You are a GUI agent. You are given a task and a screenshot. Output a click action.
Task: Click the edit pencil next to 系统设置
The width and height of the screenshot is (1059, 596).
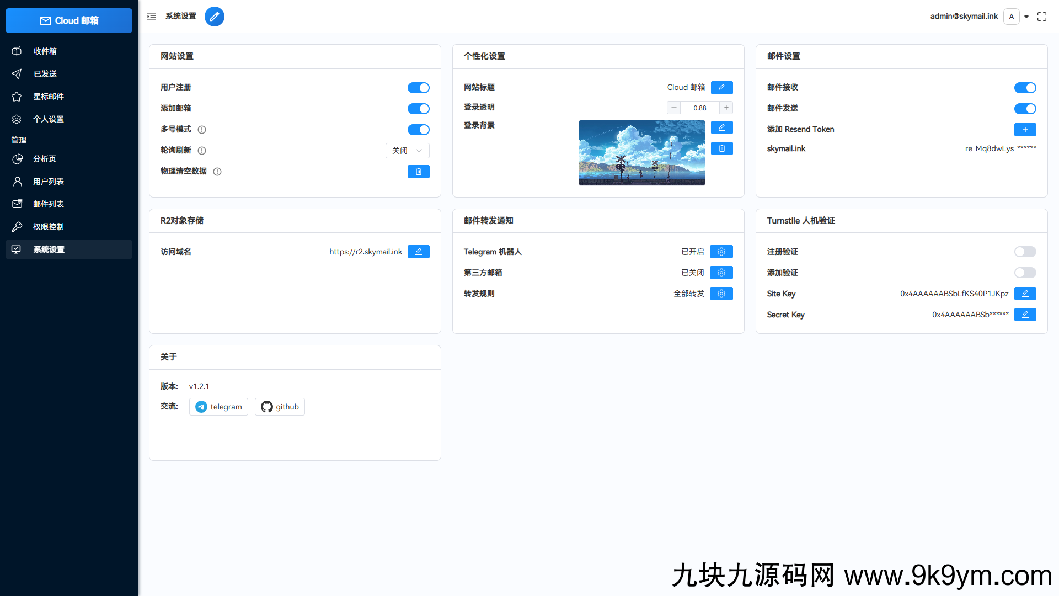pos(215,17)
